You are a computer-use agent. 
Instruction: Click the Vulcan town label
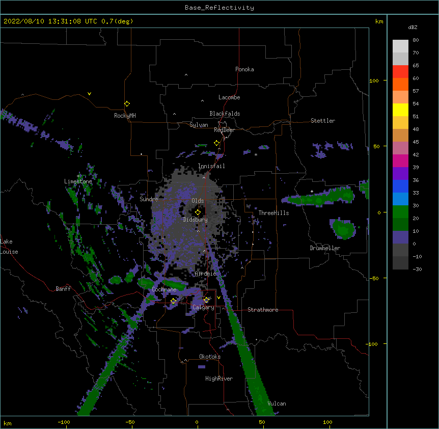click(277, 404)
